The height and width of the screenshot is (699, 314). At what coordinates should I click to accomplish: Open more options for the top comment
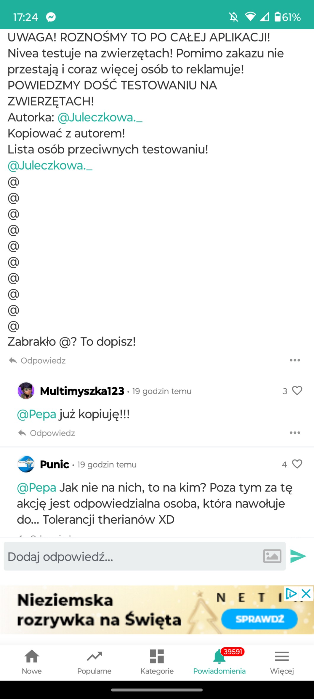tap(295, 360)
